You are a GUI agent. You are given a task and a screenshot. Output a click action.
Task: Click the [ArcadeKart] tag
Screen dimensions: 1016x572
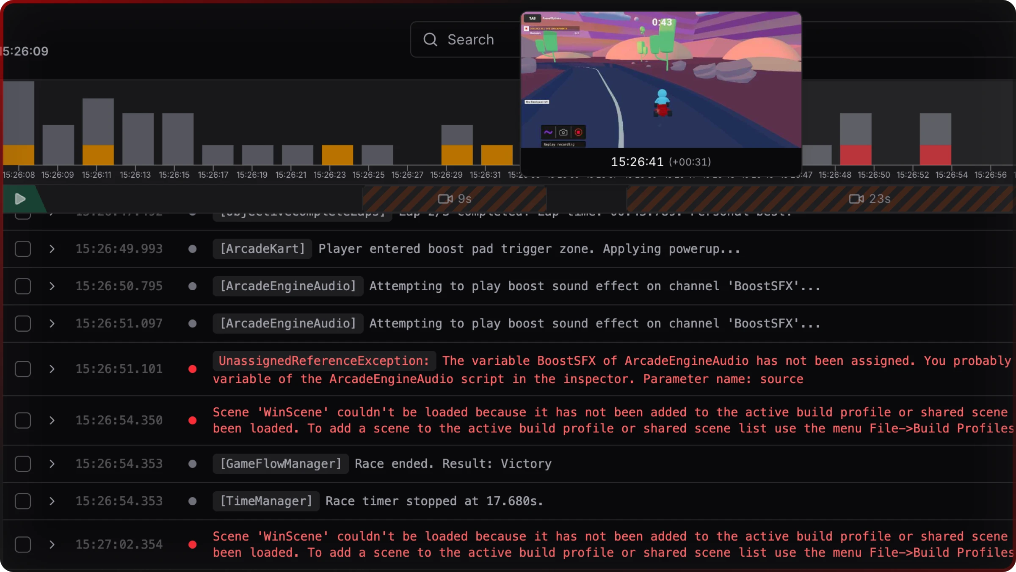point(262,249)
